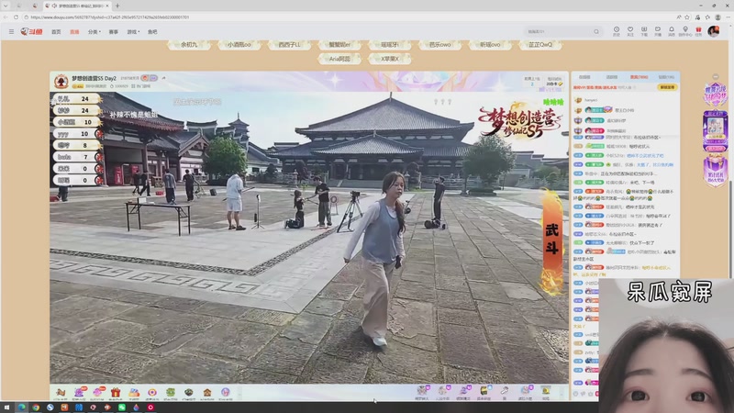
Task: Open the purple treasure chest widget
Action: pos(715,172)
